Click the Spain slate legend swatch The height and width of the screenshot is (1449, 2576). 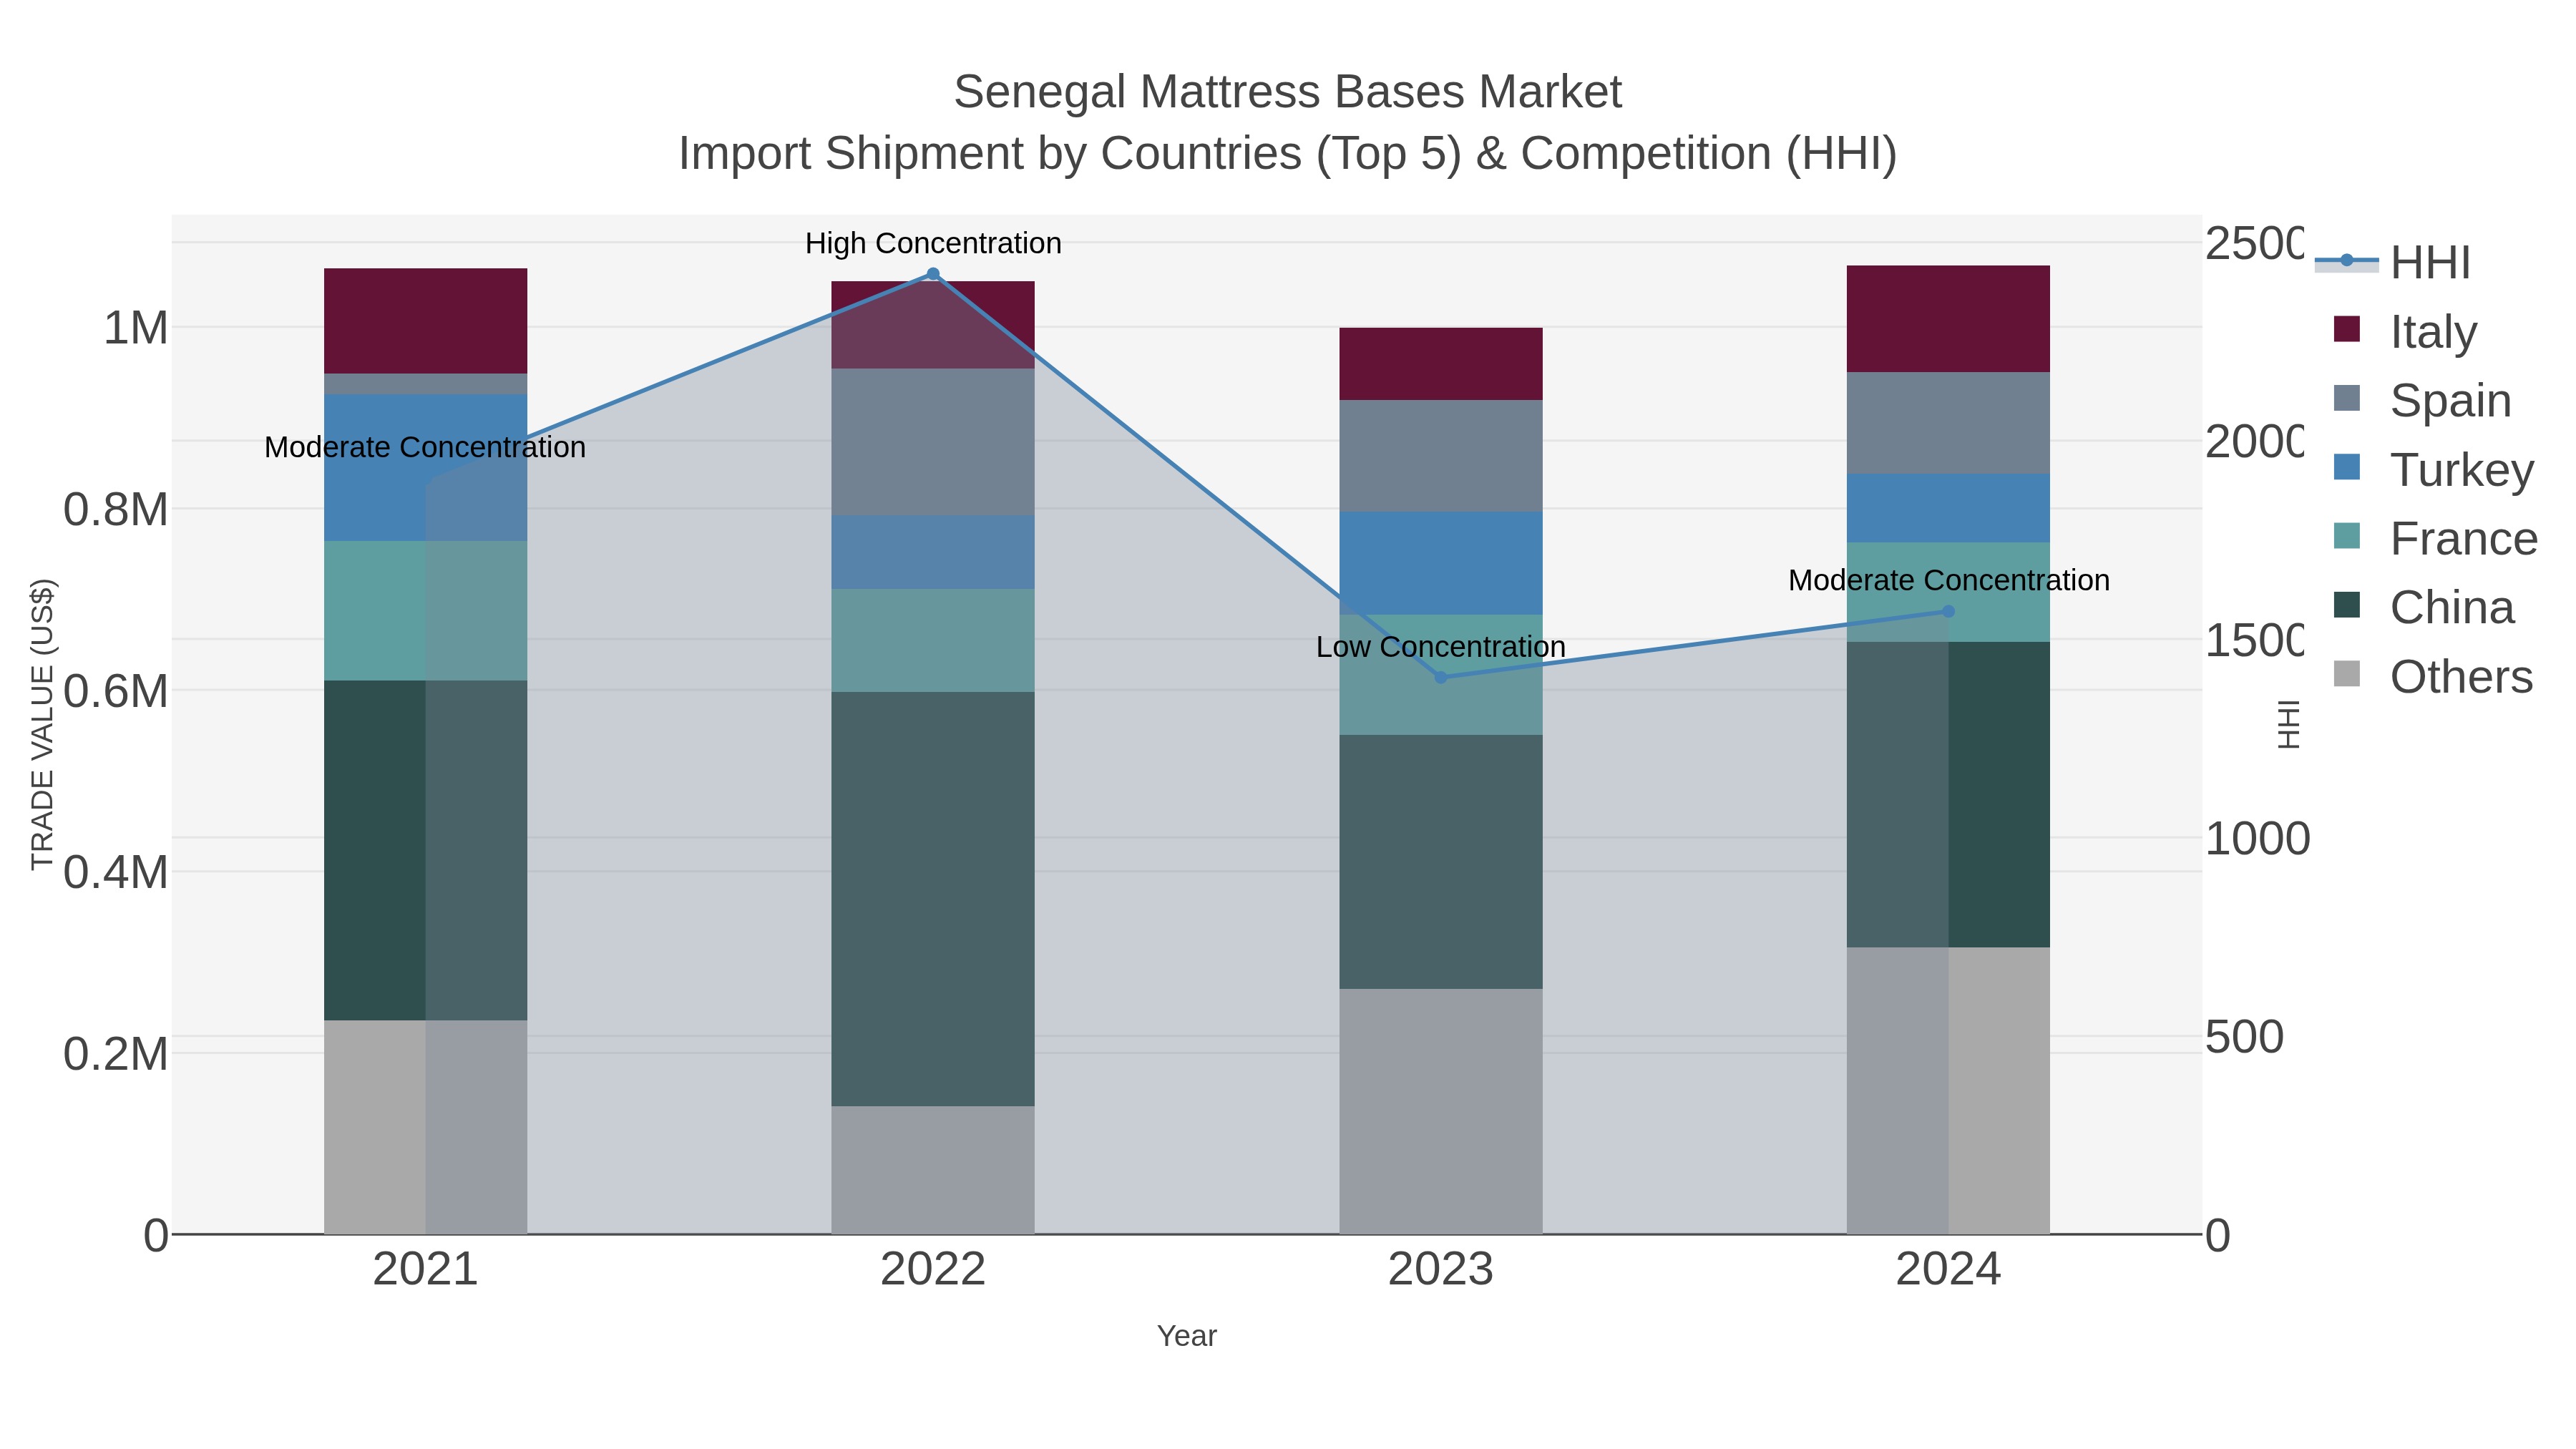click(x=2346, y=398)
